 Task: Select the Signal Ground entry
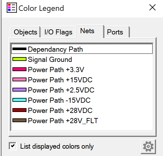[82, 59]
